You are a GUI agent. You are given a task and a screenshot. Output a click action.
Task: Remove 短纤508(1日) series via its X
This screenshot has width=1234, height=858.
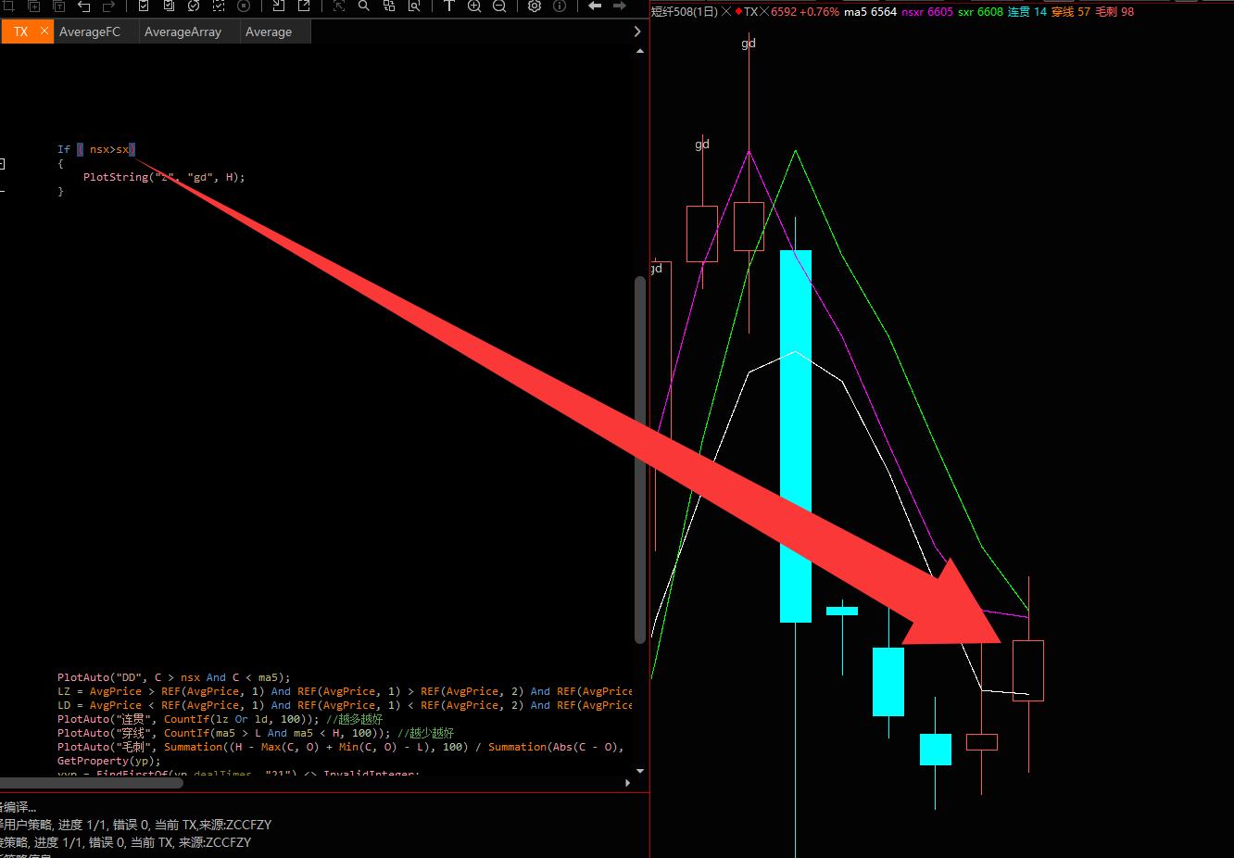[x=726, y=12]
